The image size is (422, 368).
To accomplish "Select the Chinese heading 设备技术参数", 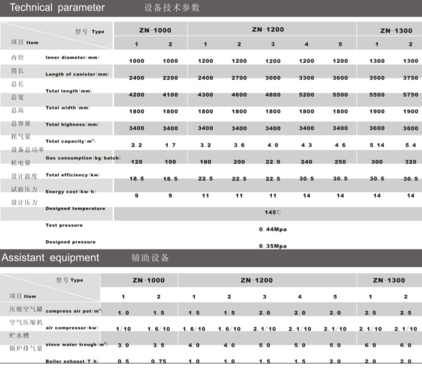I will (x=173, y=8).
